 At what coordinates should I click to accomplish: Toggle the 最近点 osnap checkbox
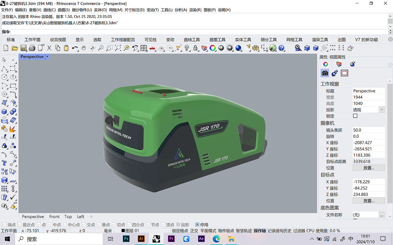pyautogui.click(x=20, y=225)
